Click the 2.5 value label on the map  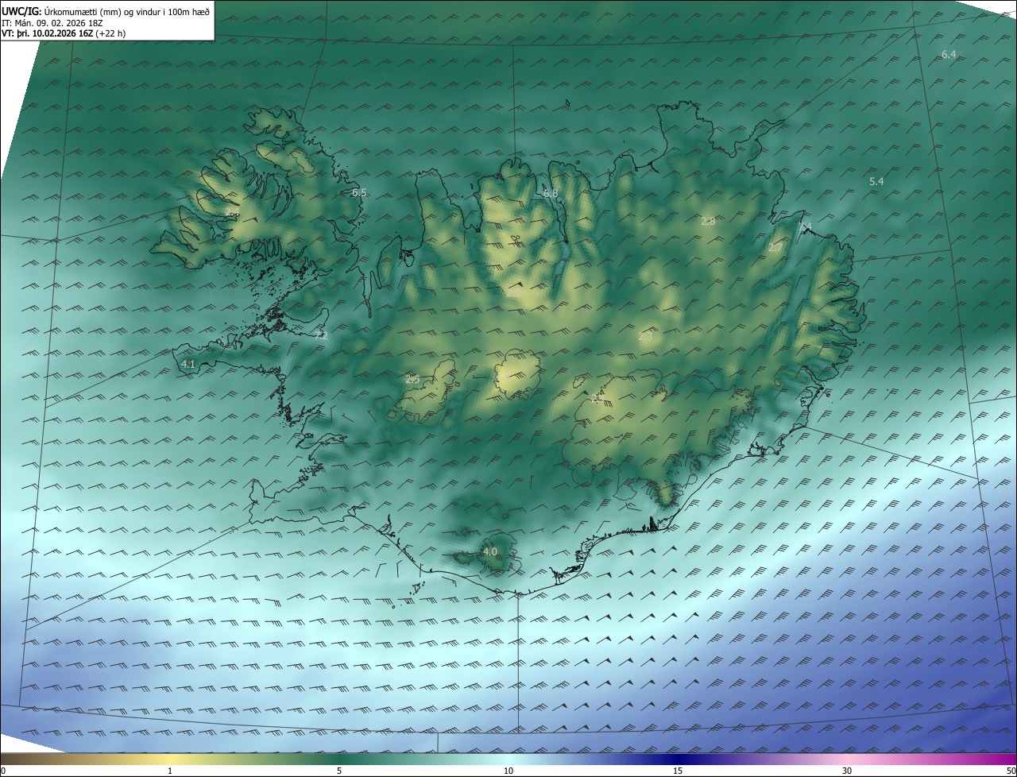click(x=412, y=379)
